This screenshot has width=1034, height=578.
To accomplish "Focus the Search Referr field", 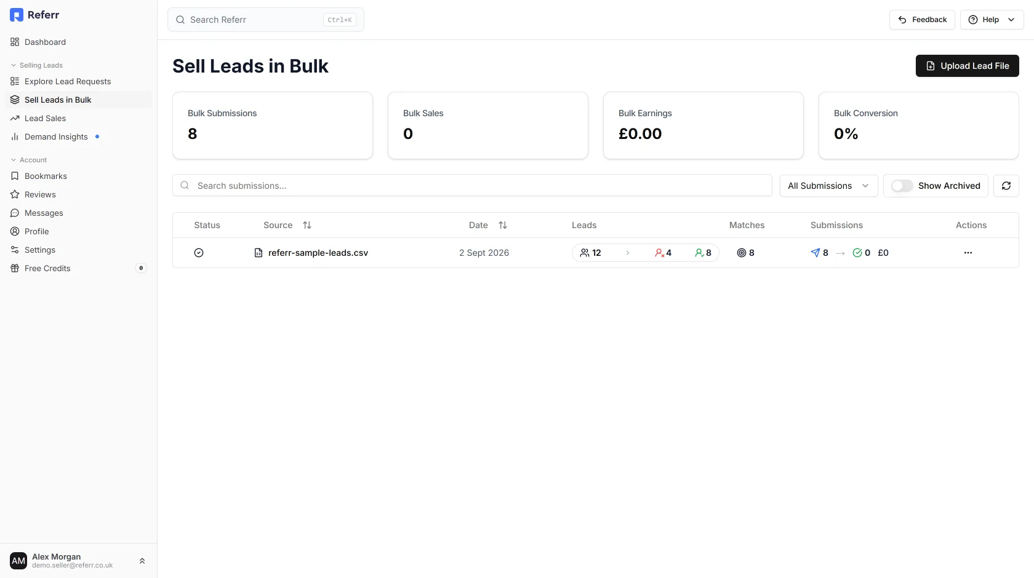I will (266, 20).
